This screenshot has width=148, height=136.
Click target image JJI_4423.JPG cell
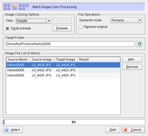66,70
